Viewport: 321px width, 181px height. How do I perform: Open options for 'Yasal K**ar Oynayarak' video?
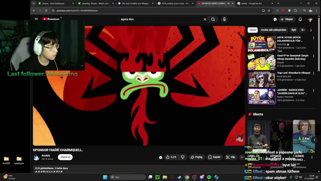coord(313,56)
